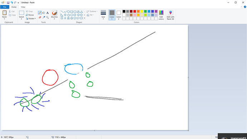Open the Select tool dropdown arrow
Viewport: 247px width, 139px height.
click(21, 19)
